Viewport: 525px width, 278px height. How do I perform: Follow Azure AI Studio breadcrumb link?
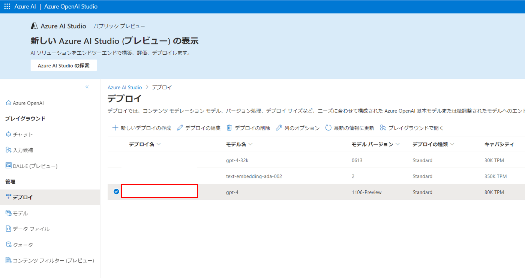(125, 87)
